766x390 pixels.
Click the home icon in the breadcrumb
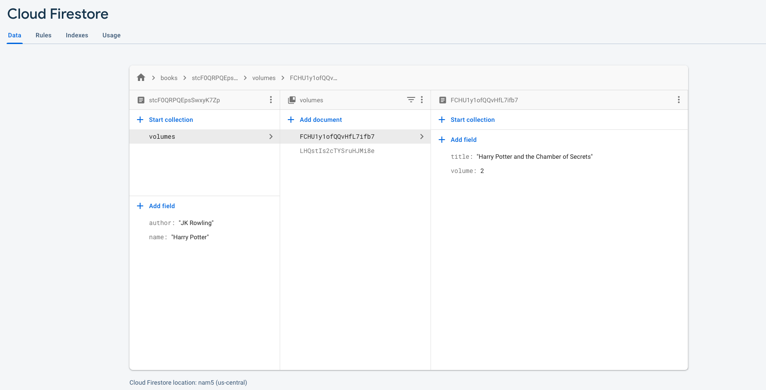pyautogui.click(x=141, y=78)
